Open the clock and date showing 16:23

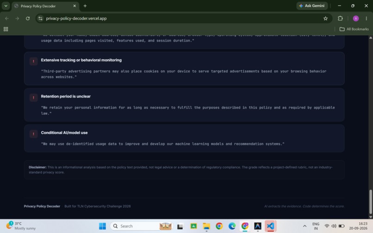tap(358, 226)
